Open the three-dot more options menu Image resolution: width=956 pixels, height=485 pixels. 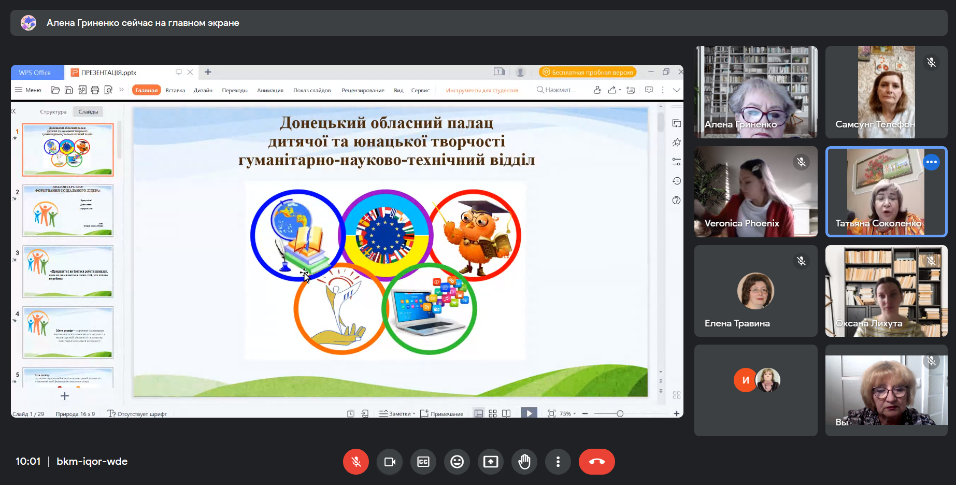point(558,462)
